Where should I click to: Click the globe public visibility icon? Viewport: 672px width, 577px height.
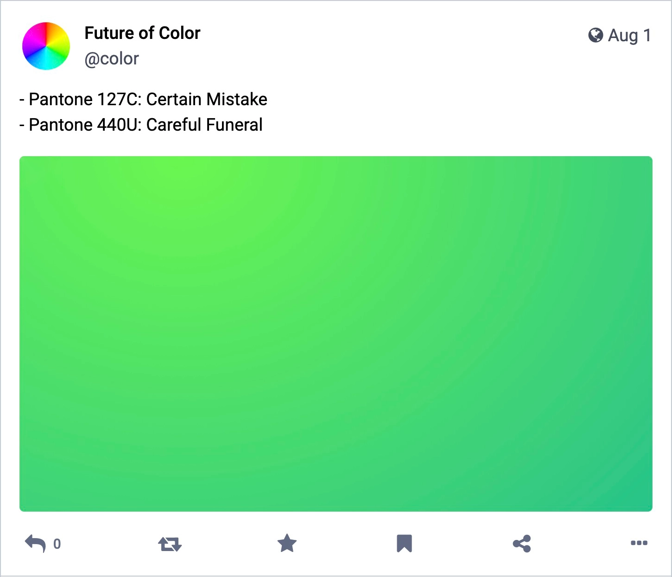(x=596, y=35)
